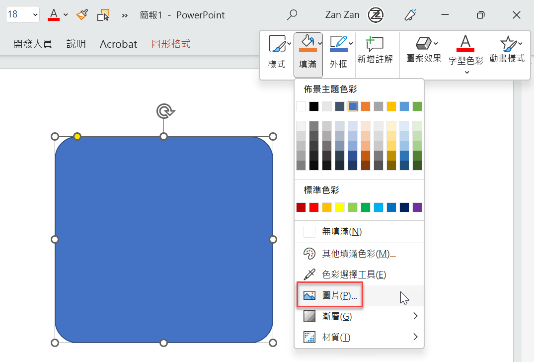Viewport: 534px width, 362px height.
Task: Open the 材質(T) texture submenu
Action: pos(359,337)
